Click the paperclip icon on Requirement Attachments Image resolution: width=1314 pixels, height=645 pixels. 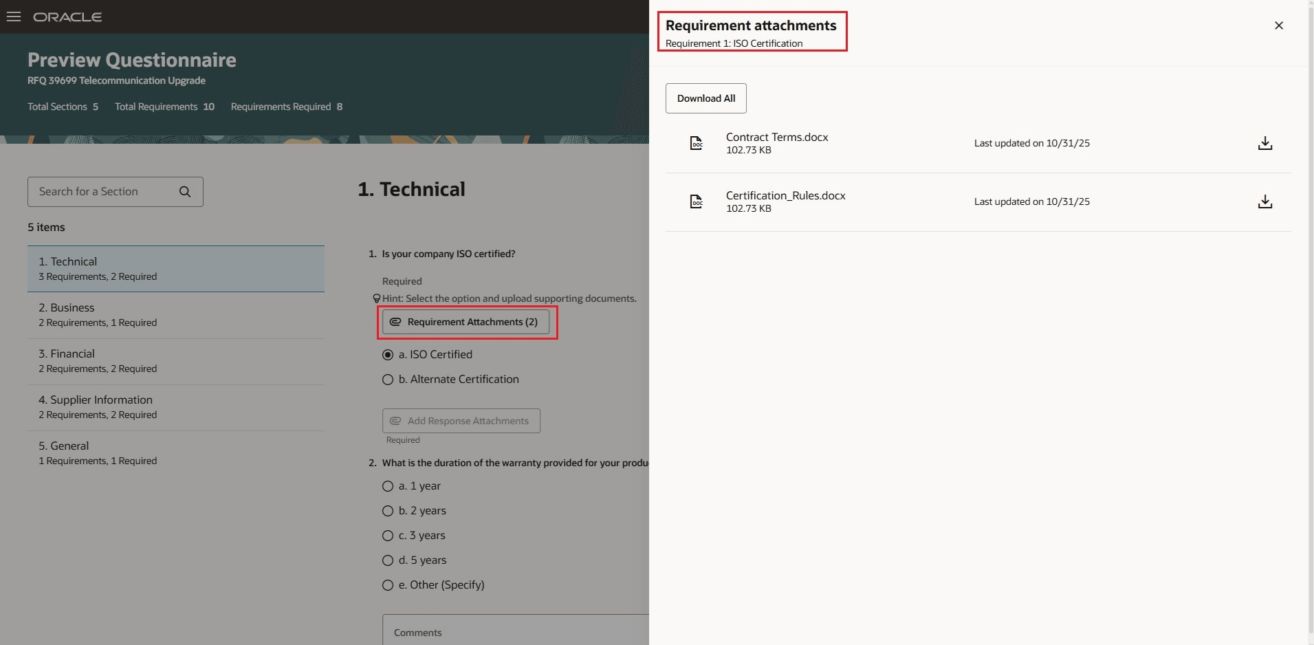395,322
